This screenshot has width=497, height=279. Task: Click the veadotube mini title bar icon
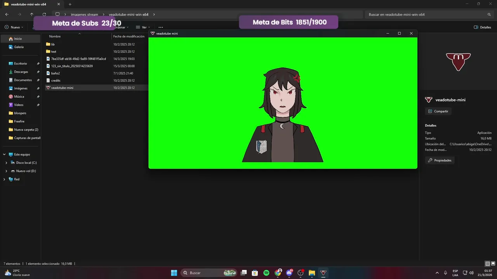pos(153,33)
